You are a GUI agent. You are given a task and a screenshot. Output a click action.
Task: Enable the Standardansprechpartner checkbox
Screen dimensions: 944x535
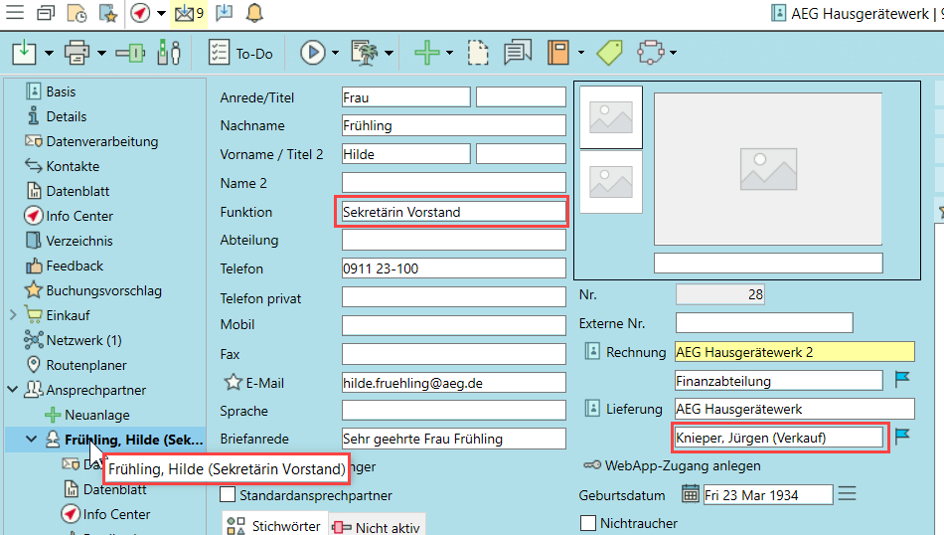(x=228, y=495)
